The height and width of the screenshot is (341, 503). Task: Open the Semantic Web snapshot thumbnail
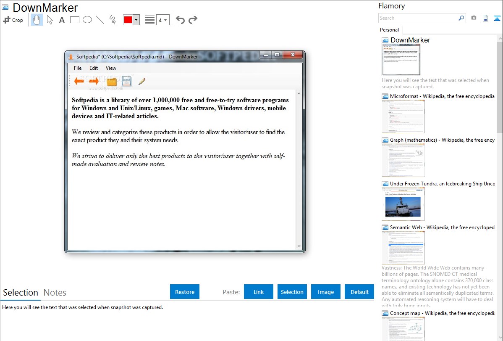pos(403,248)
